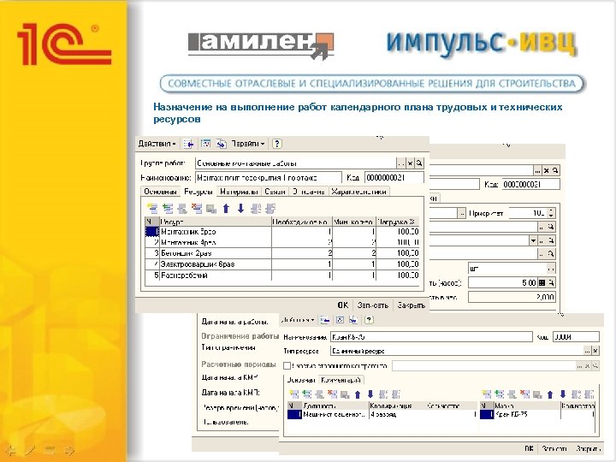Viewport: 616px width, 462px height.
Task: Move row down in the Марка table toolbar
Action: (x=563, y=394)
